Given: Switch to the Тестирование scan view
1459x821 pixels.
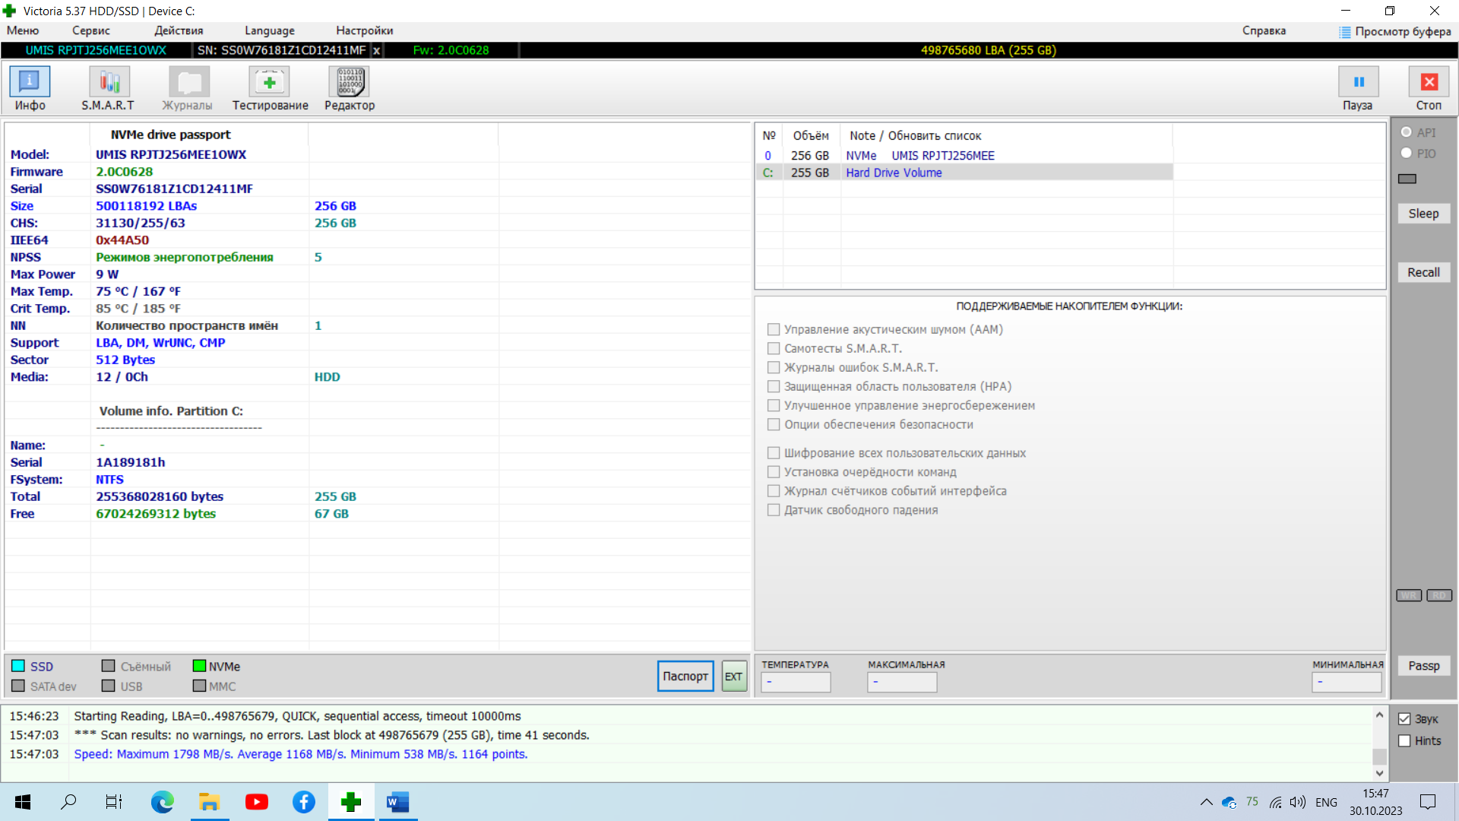Looking at the screenshot, I should [270, 88].
